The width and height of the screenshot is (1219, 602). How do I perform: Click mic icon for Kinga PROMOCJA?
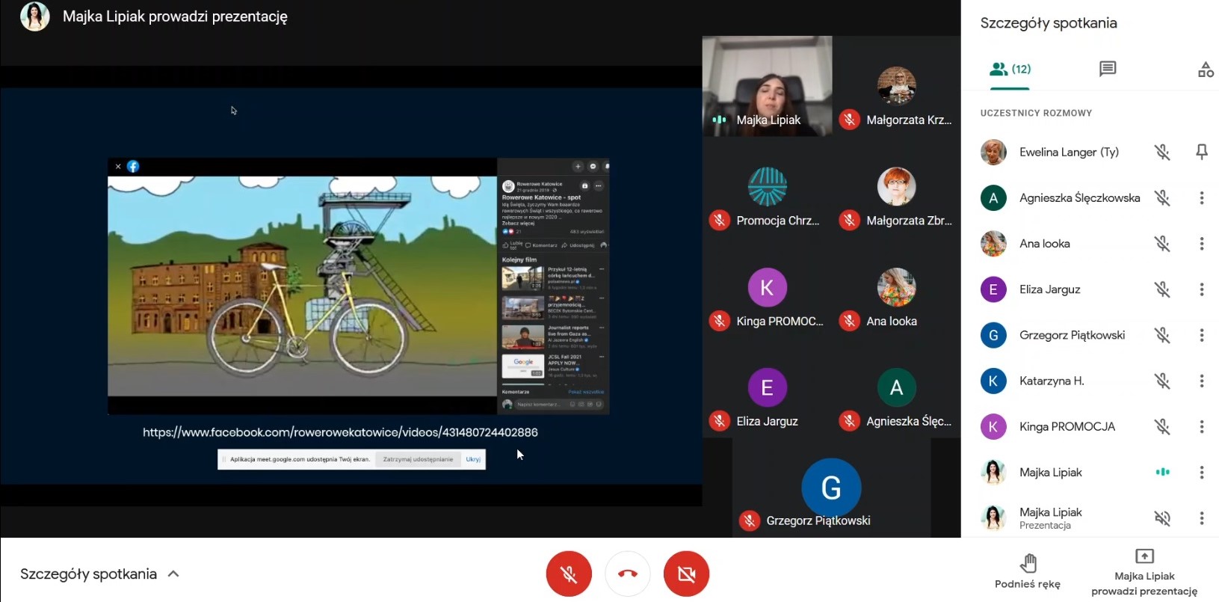(x=1162, y=426)
